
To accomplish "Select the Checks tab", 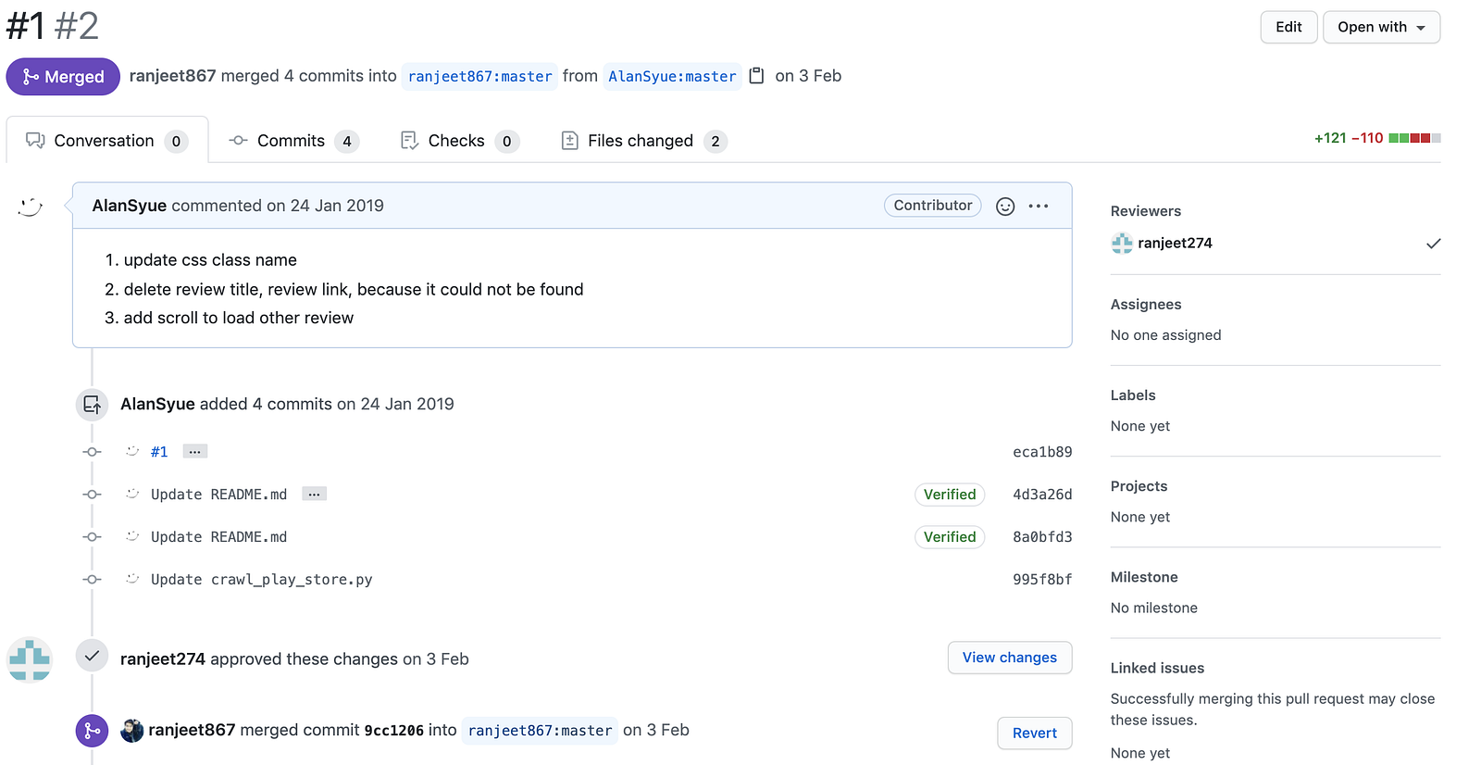I will click(x=459, y=141).
